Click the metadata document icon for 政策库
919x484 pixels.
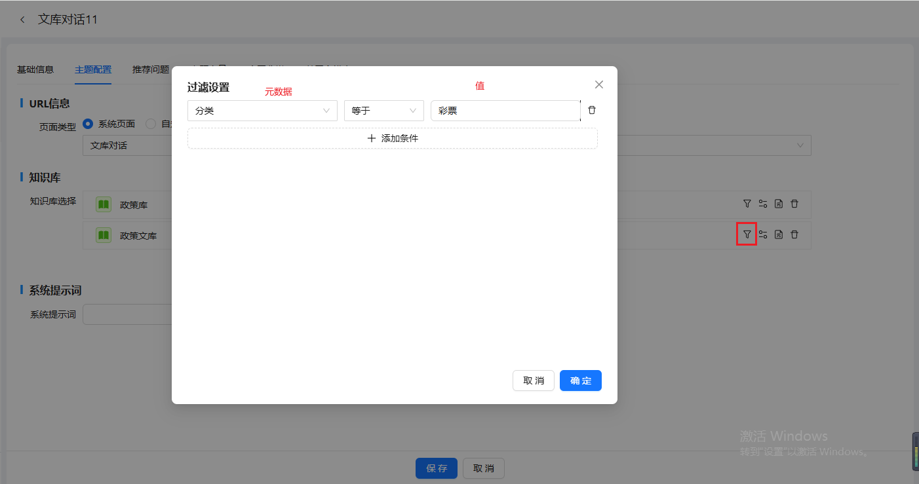tap(779, 204)
